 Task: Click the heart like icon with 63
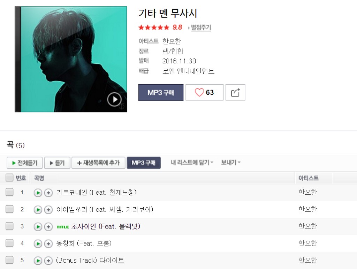coord(204,92)
